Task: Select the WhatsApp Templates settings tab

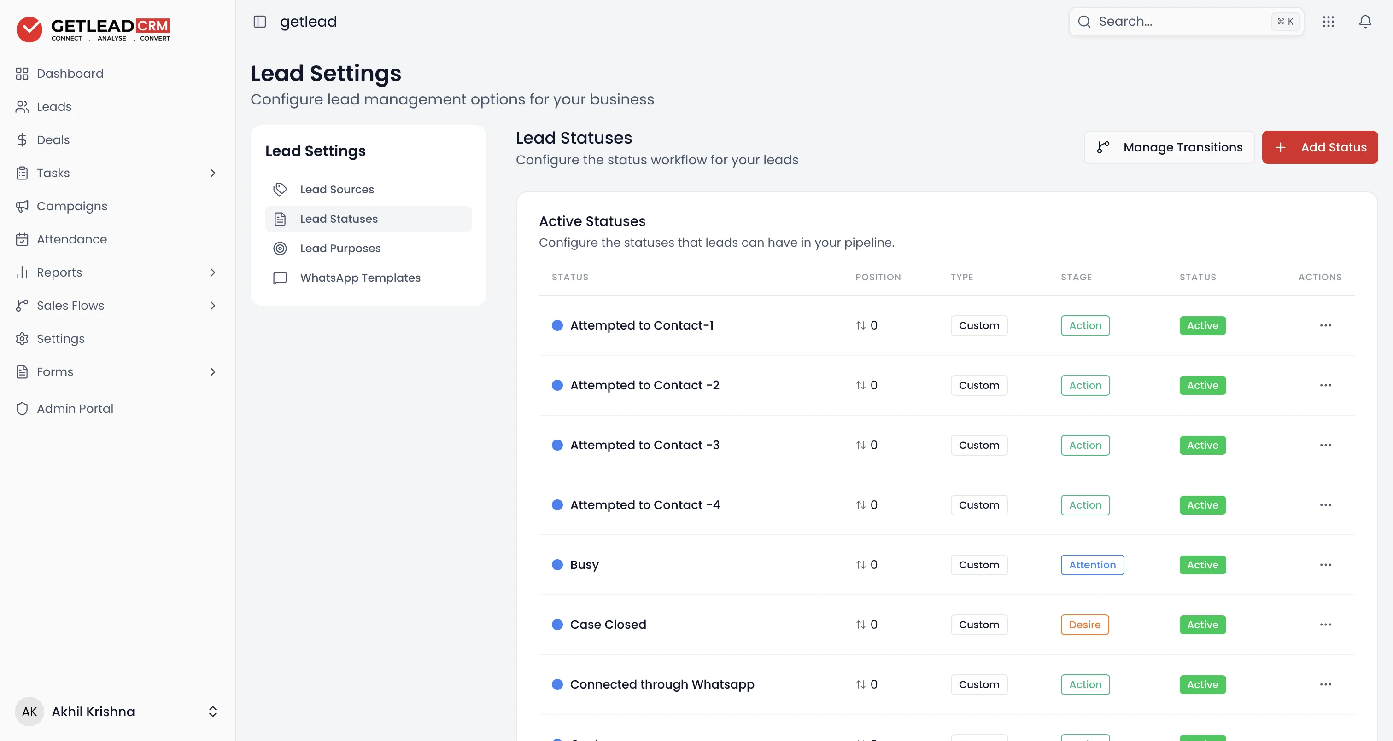Action: [x=368, y=278]
